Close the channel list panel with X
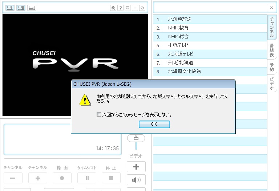 (x=271, y=8)
